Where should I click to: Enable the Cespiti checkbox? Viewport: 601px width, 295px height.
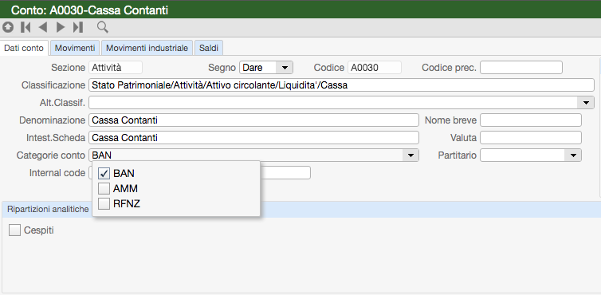(x=14, y=230)
